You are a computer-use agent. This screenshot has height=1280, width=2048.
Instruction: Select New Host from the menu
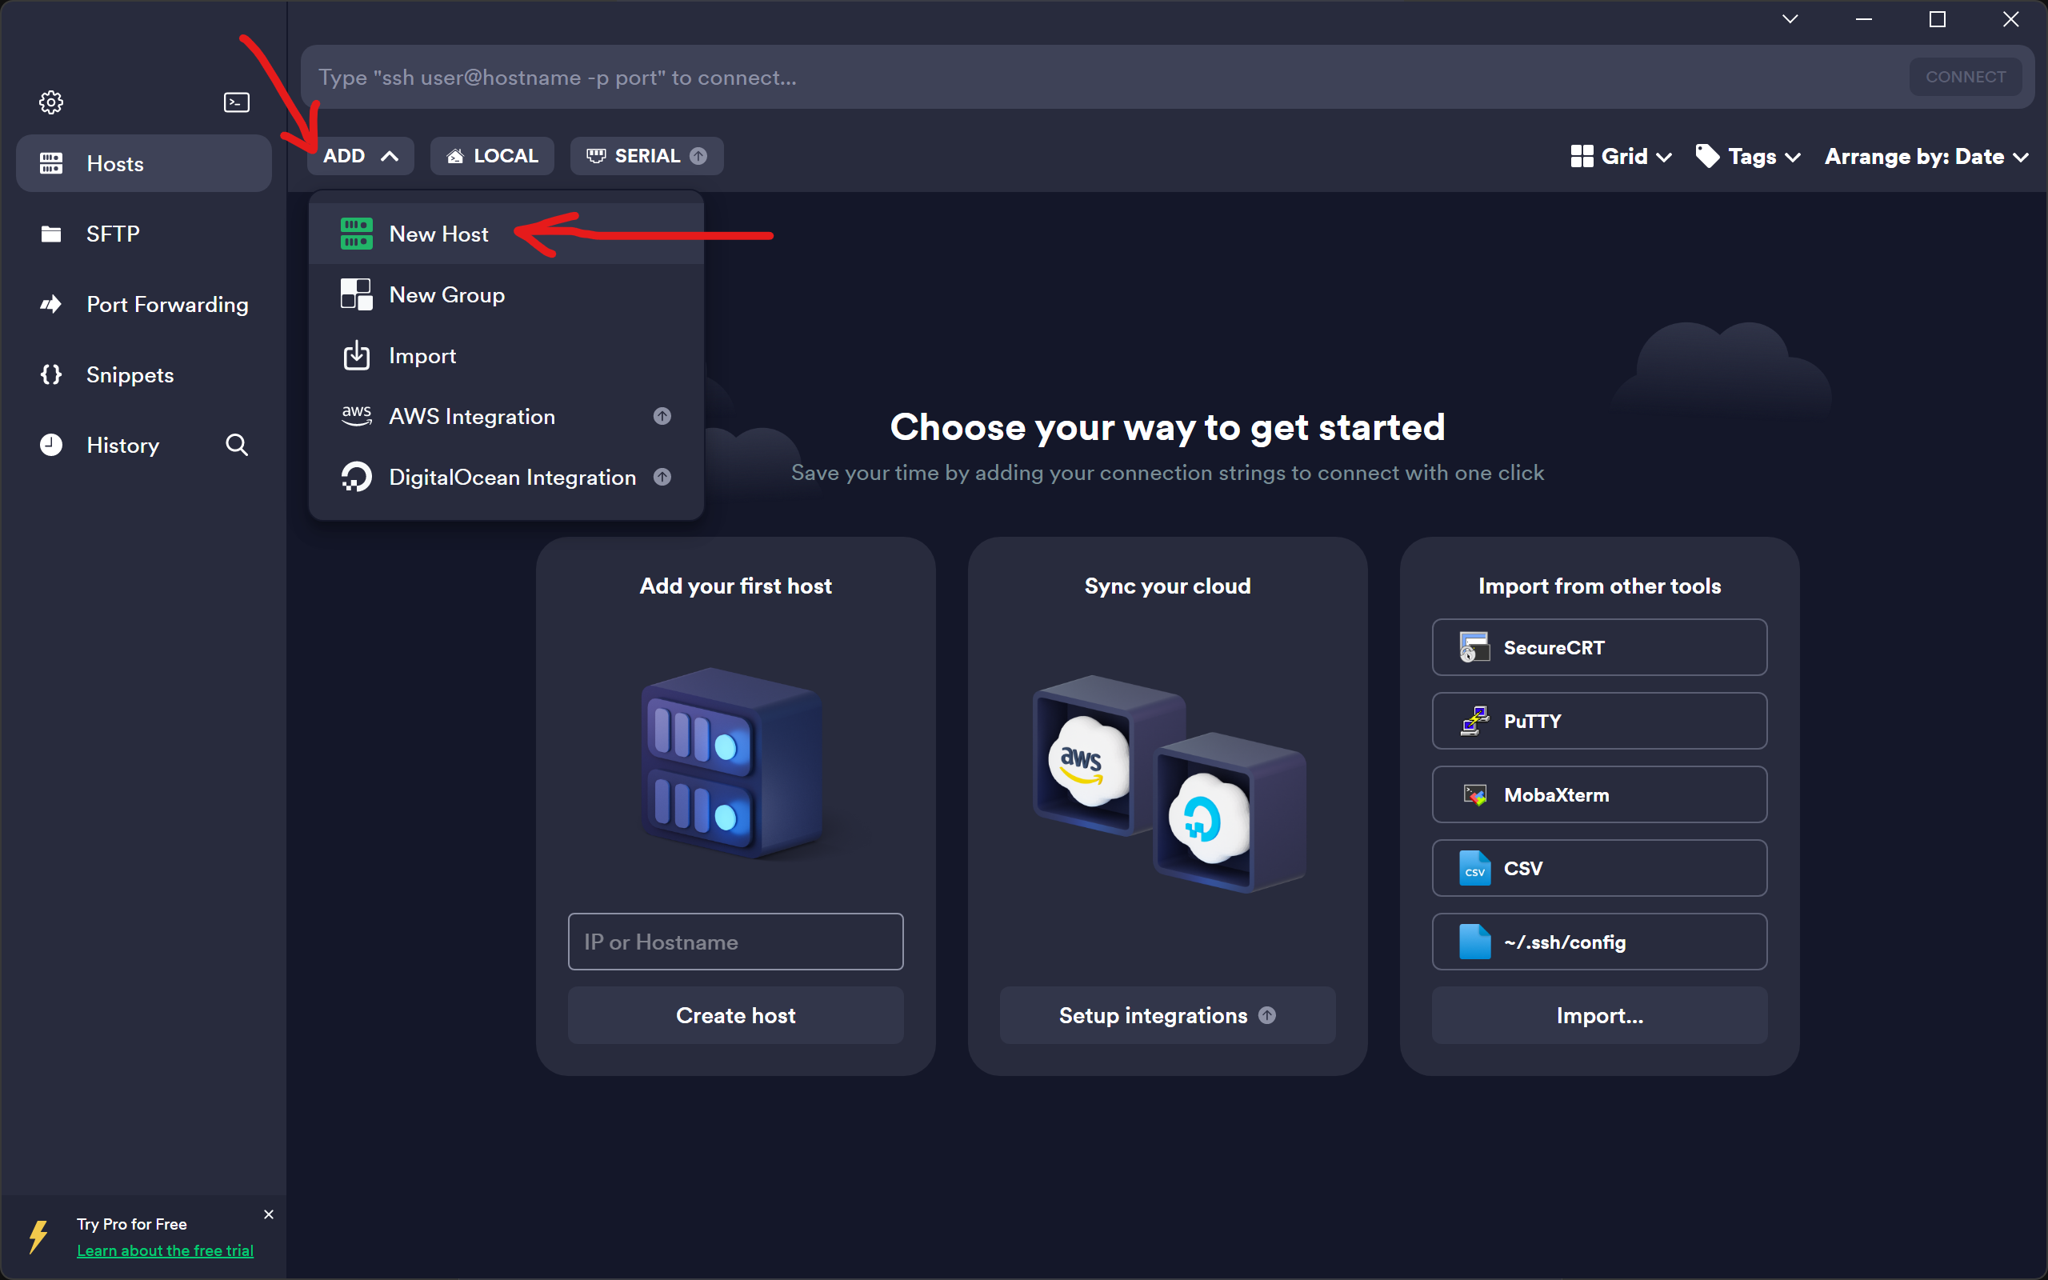[x=438, y=234]
